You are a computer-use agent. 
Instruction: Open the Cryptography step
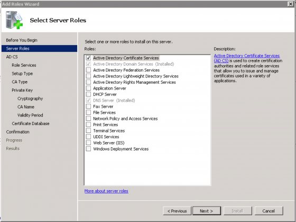[x=30, y=99]
